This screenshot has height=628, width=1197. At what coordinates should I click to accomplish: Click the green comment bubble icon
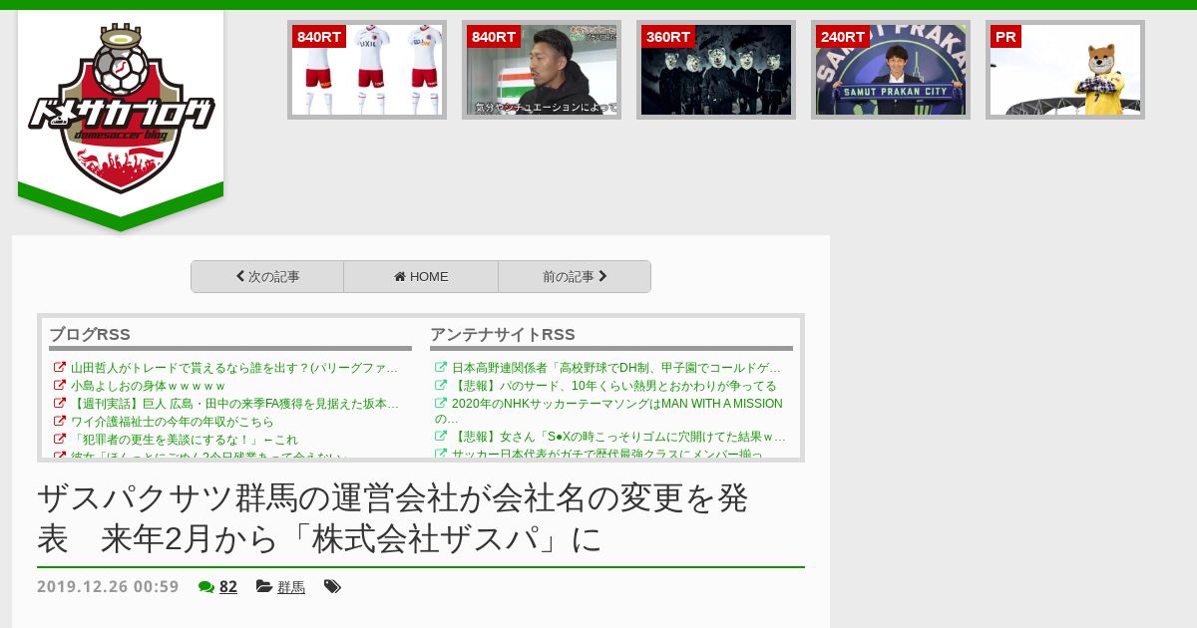206,587
